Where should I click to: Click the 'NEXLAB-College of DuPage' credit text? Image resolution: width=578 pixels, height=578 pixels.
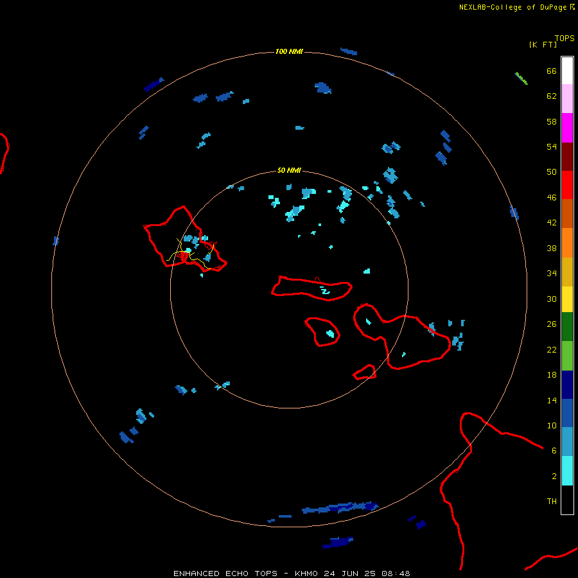point(512,7)
